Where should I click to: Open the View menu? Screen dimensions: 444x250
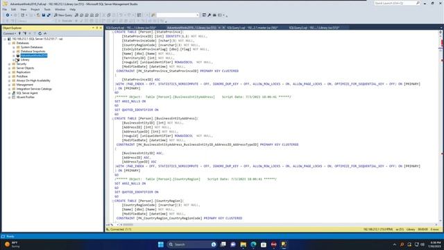pyautogui.click(x=24, y=9)
